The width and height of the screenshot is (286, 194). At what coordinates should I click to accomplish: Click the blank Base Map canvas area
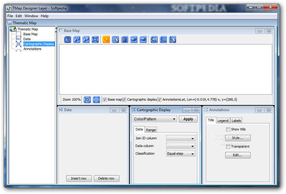coord(166,69)
